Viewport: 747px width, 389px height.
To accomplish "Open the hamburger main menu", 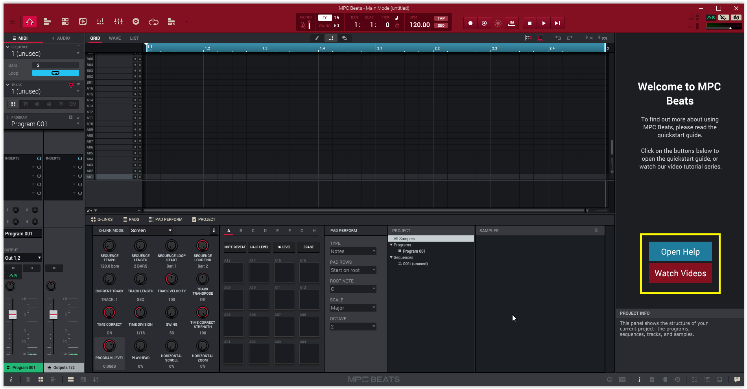I will tap(12, 22).
